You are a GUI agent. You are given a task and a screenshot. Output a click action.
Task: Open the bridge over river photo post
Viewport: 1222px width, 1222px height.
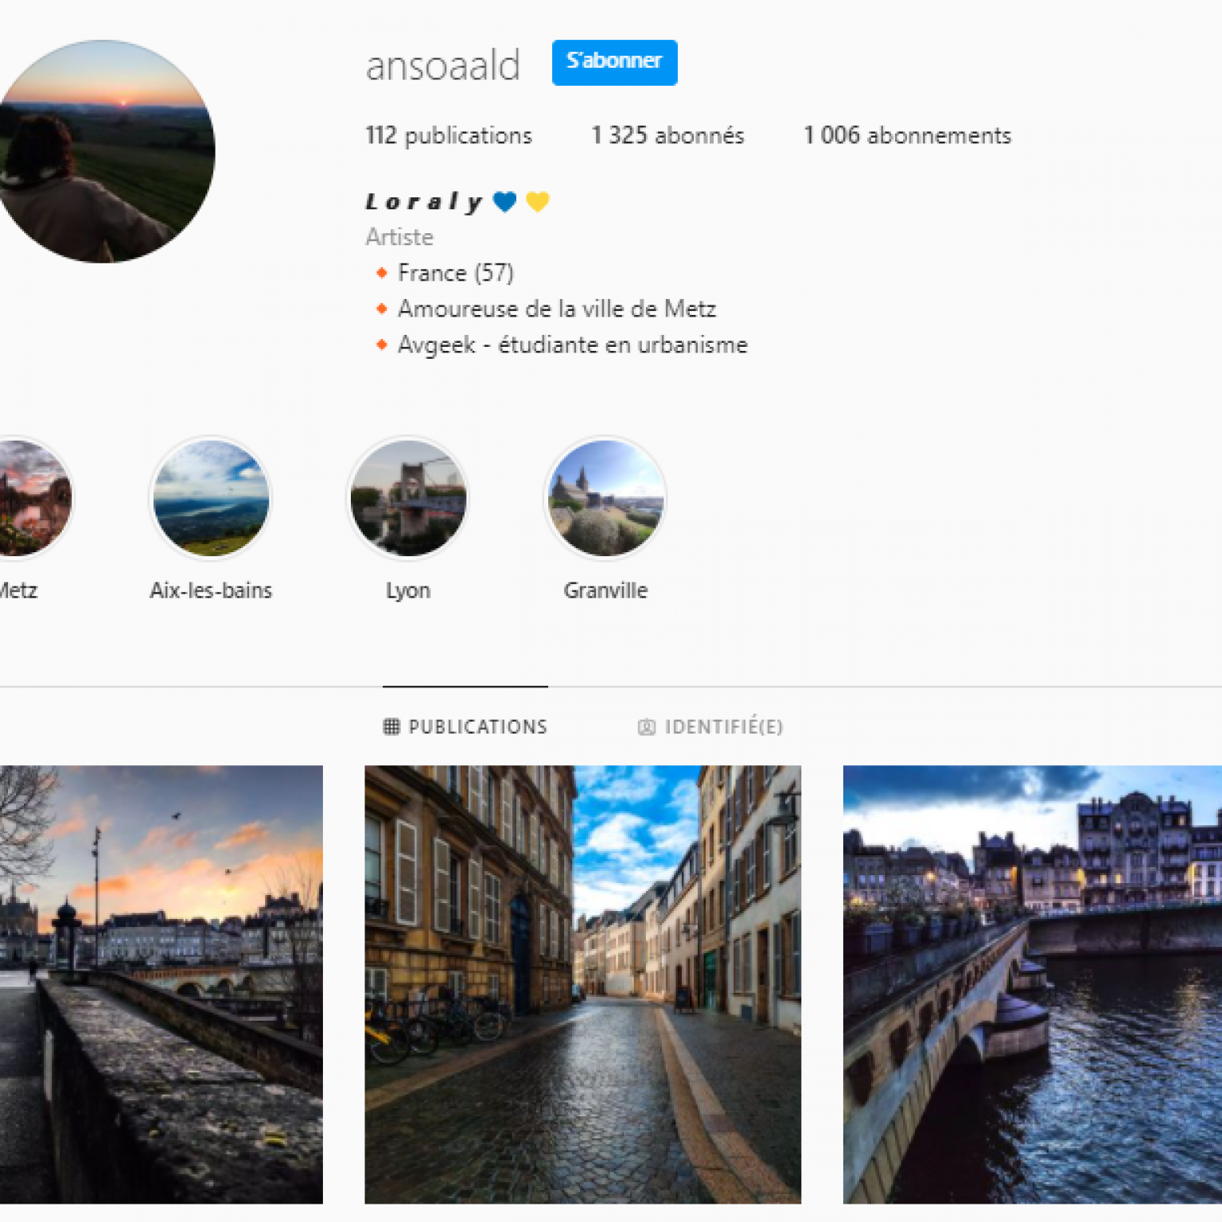(1033, 984)
